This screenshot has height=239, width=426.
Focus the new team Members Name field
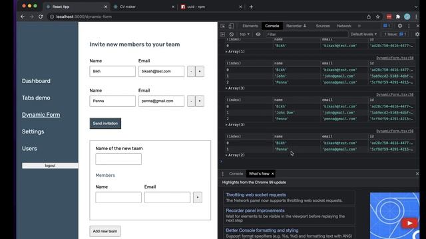pos(118,198)
